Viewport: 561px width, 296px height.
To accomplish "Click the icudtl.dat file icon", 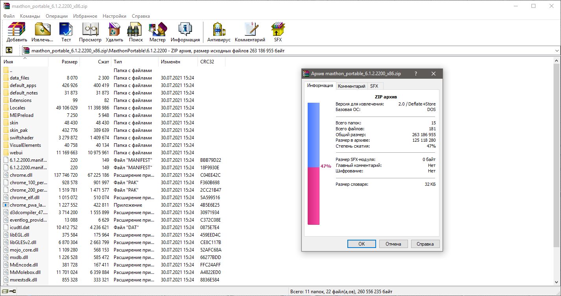I will tap(6, 228).
